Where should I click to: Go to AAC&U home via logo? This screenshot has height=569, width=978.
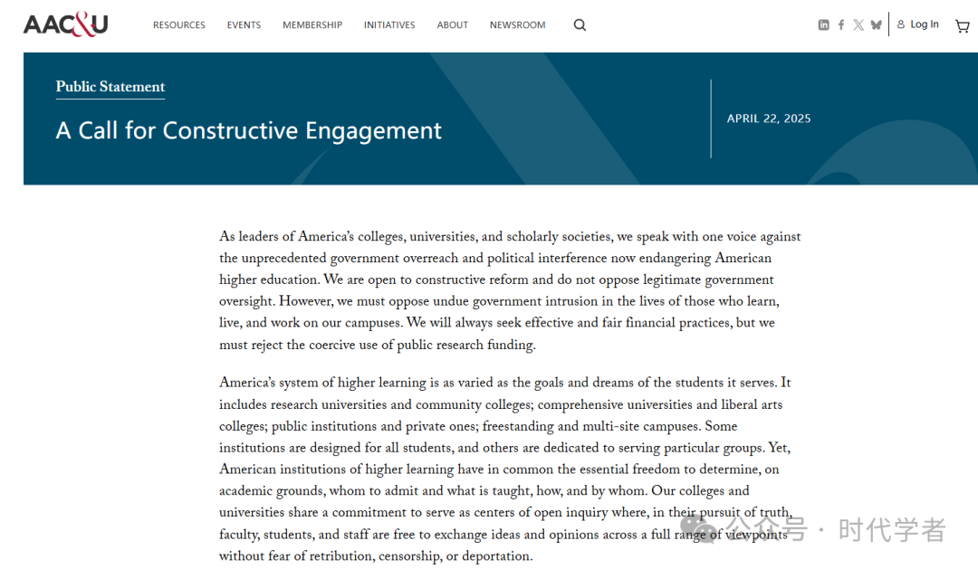pyautogui.click(x=65, y=24)
